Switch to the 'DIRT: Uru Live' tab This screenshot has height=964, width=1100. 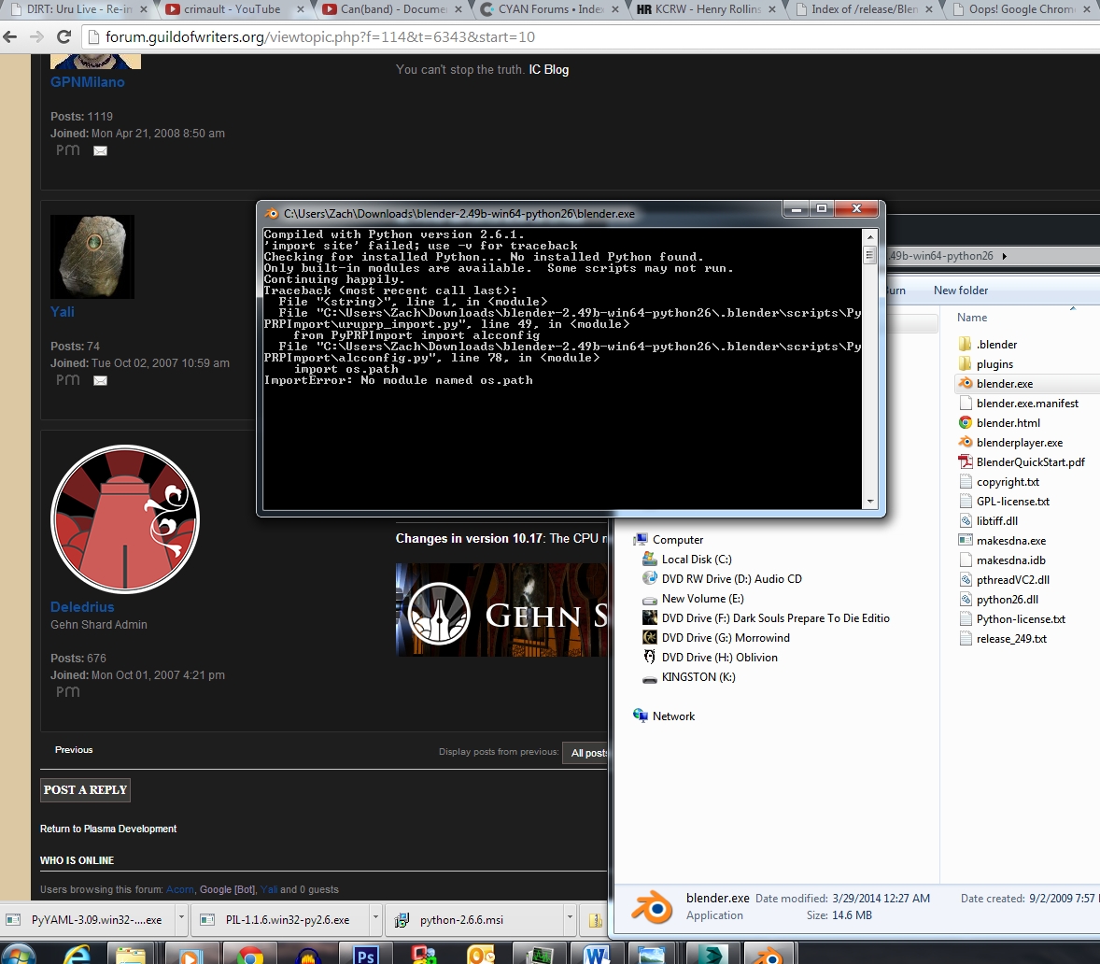click(78, 9)
